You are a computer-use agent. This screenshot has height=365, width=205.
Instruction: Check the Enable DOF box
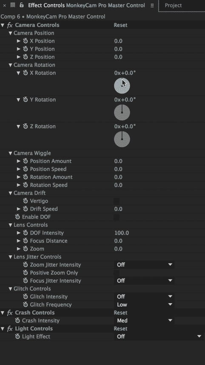[x=117, y=217]
